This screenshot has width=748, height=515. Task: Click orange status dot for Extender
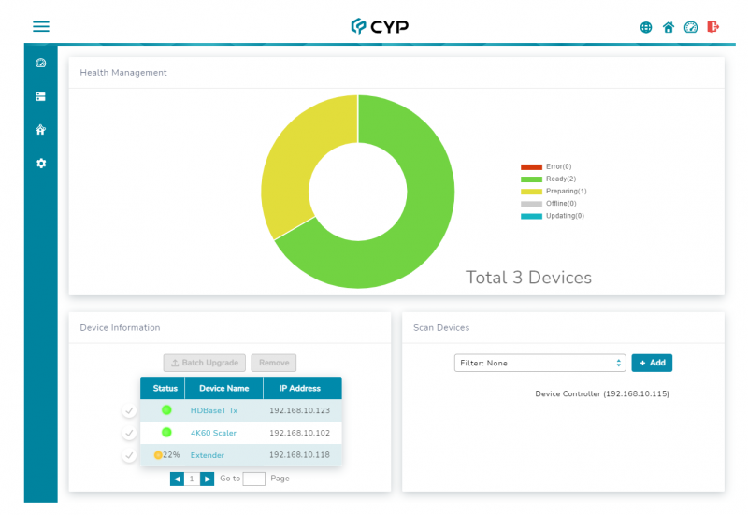click(x=158, y=455)
